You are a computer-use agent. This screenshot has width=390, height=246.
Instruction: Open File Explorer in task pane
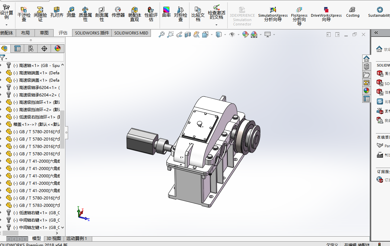(x=367, y=75)
